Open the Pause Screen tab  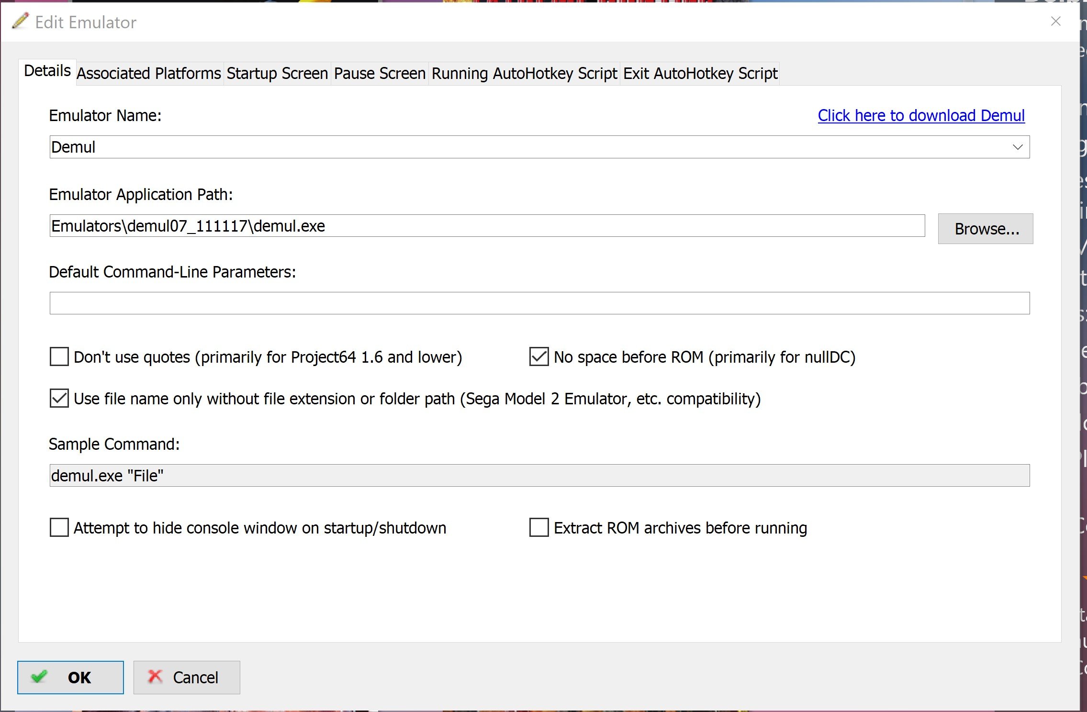[x=380, y=73]
